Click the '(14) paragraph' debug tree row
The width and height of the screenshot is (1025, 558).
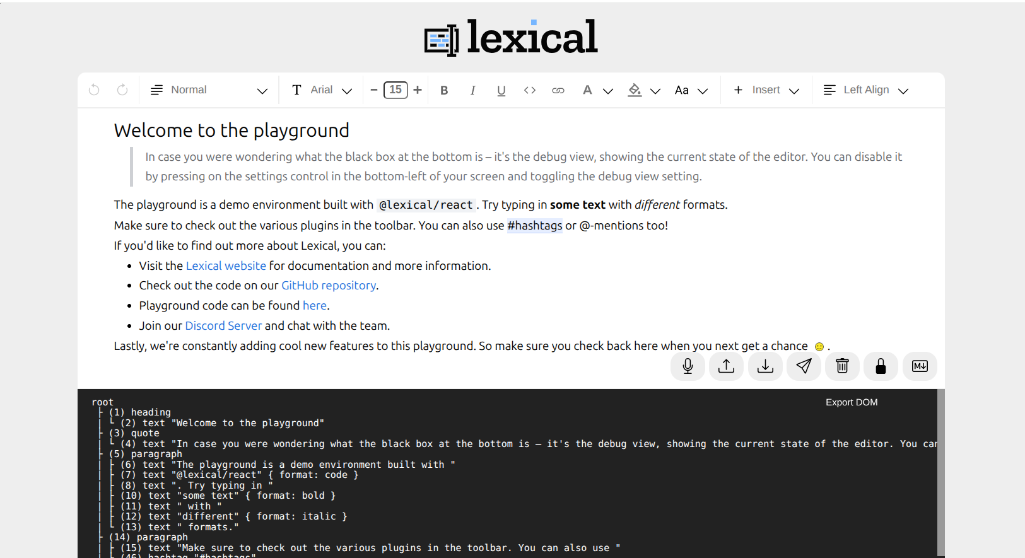pos(148,537)
